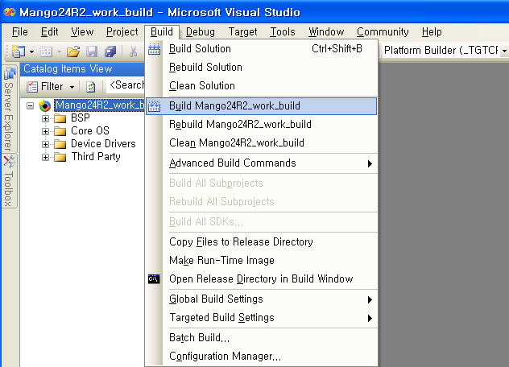
Task: Open the Community menu
Action: (x=383, y=32)
